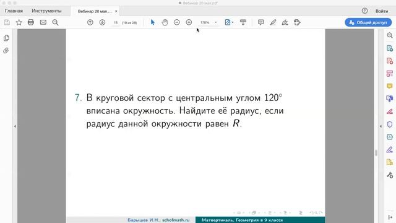Click the 170% zoom value field
The image size is (396, 223).
coord(205,22)
